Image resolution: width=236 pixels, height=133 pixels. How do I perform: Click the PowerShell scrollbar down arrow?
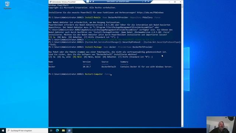pos(182,126)
